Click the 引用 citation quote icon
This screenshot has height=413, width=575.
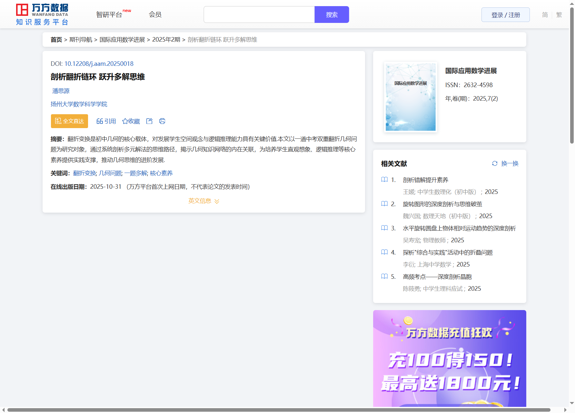pos(100,121)
